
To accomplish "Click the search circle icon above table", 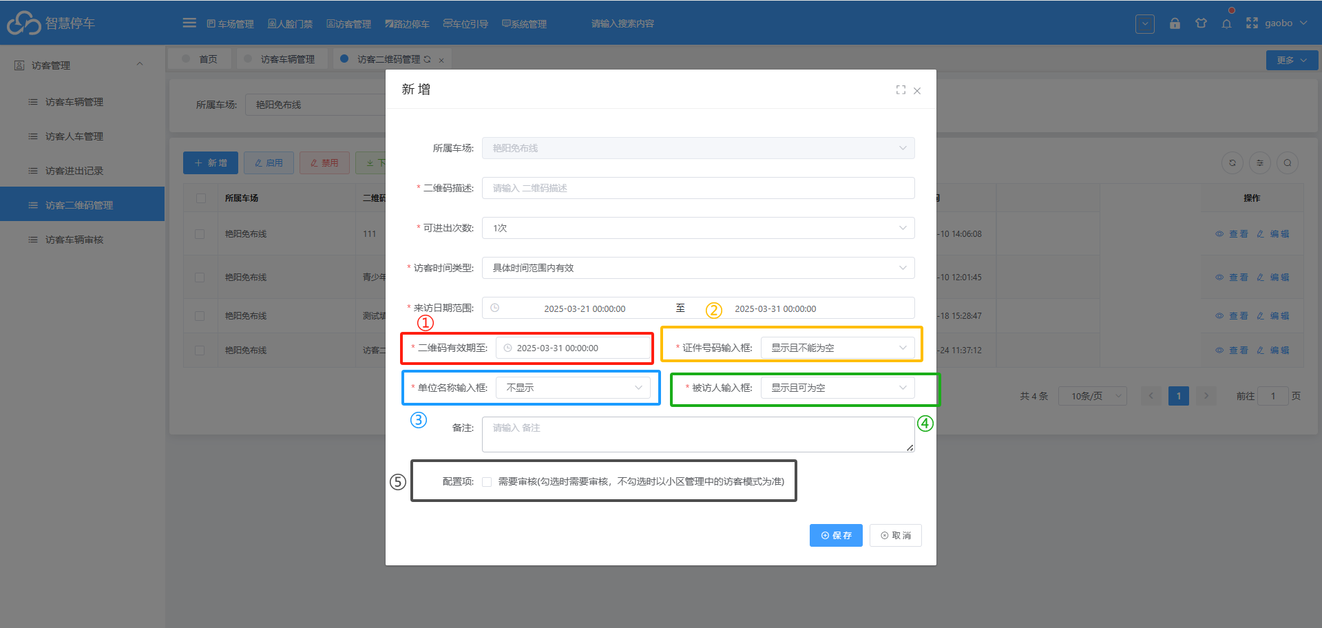I will (x=1288, y=163).
